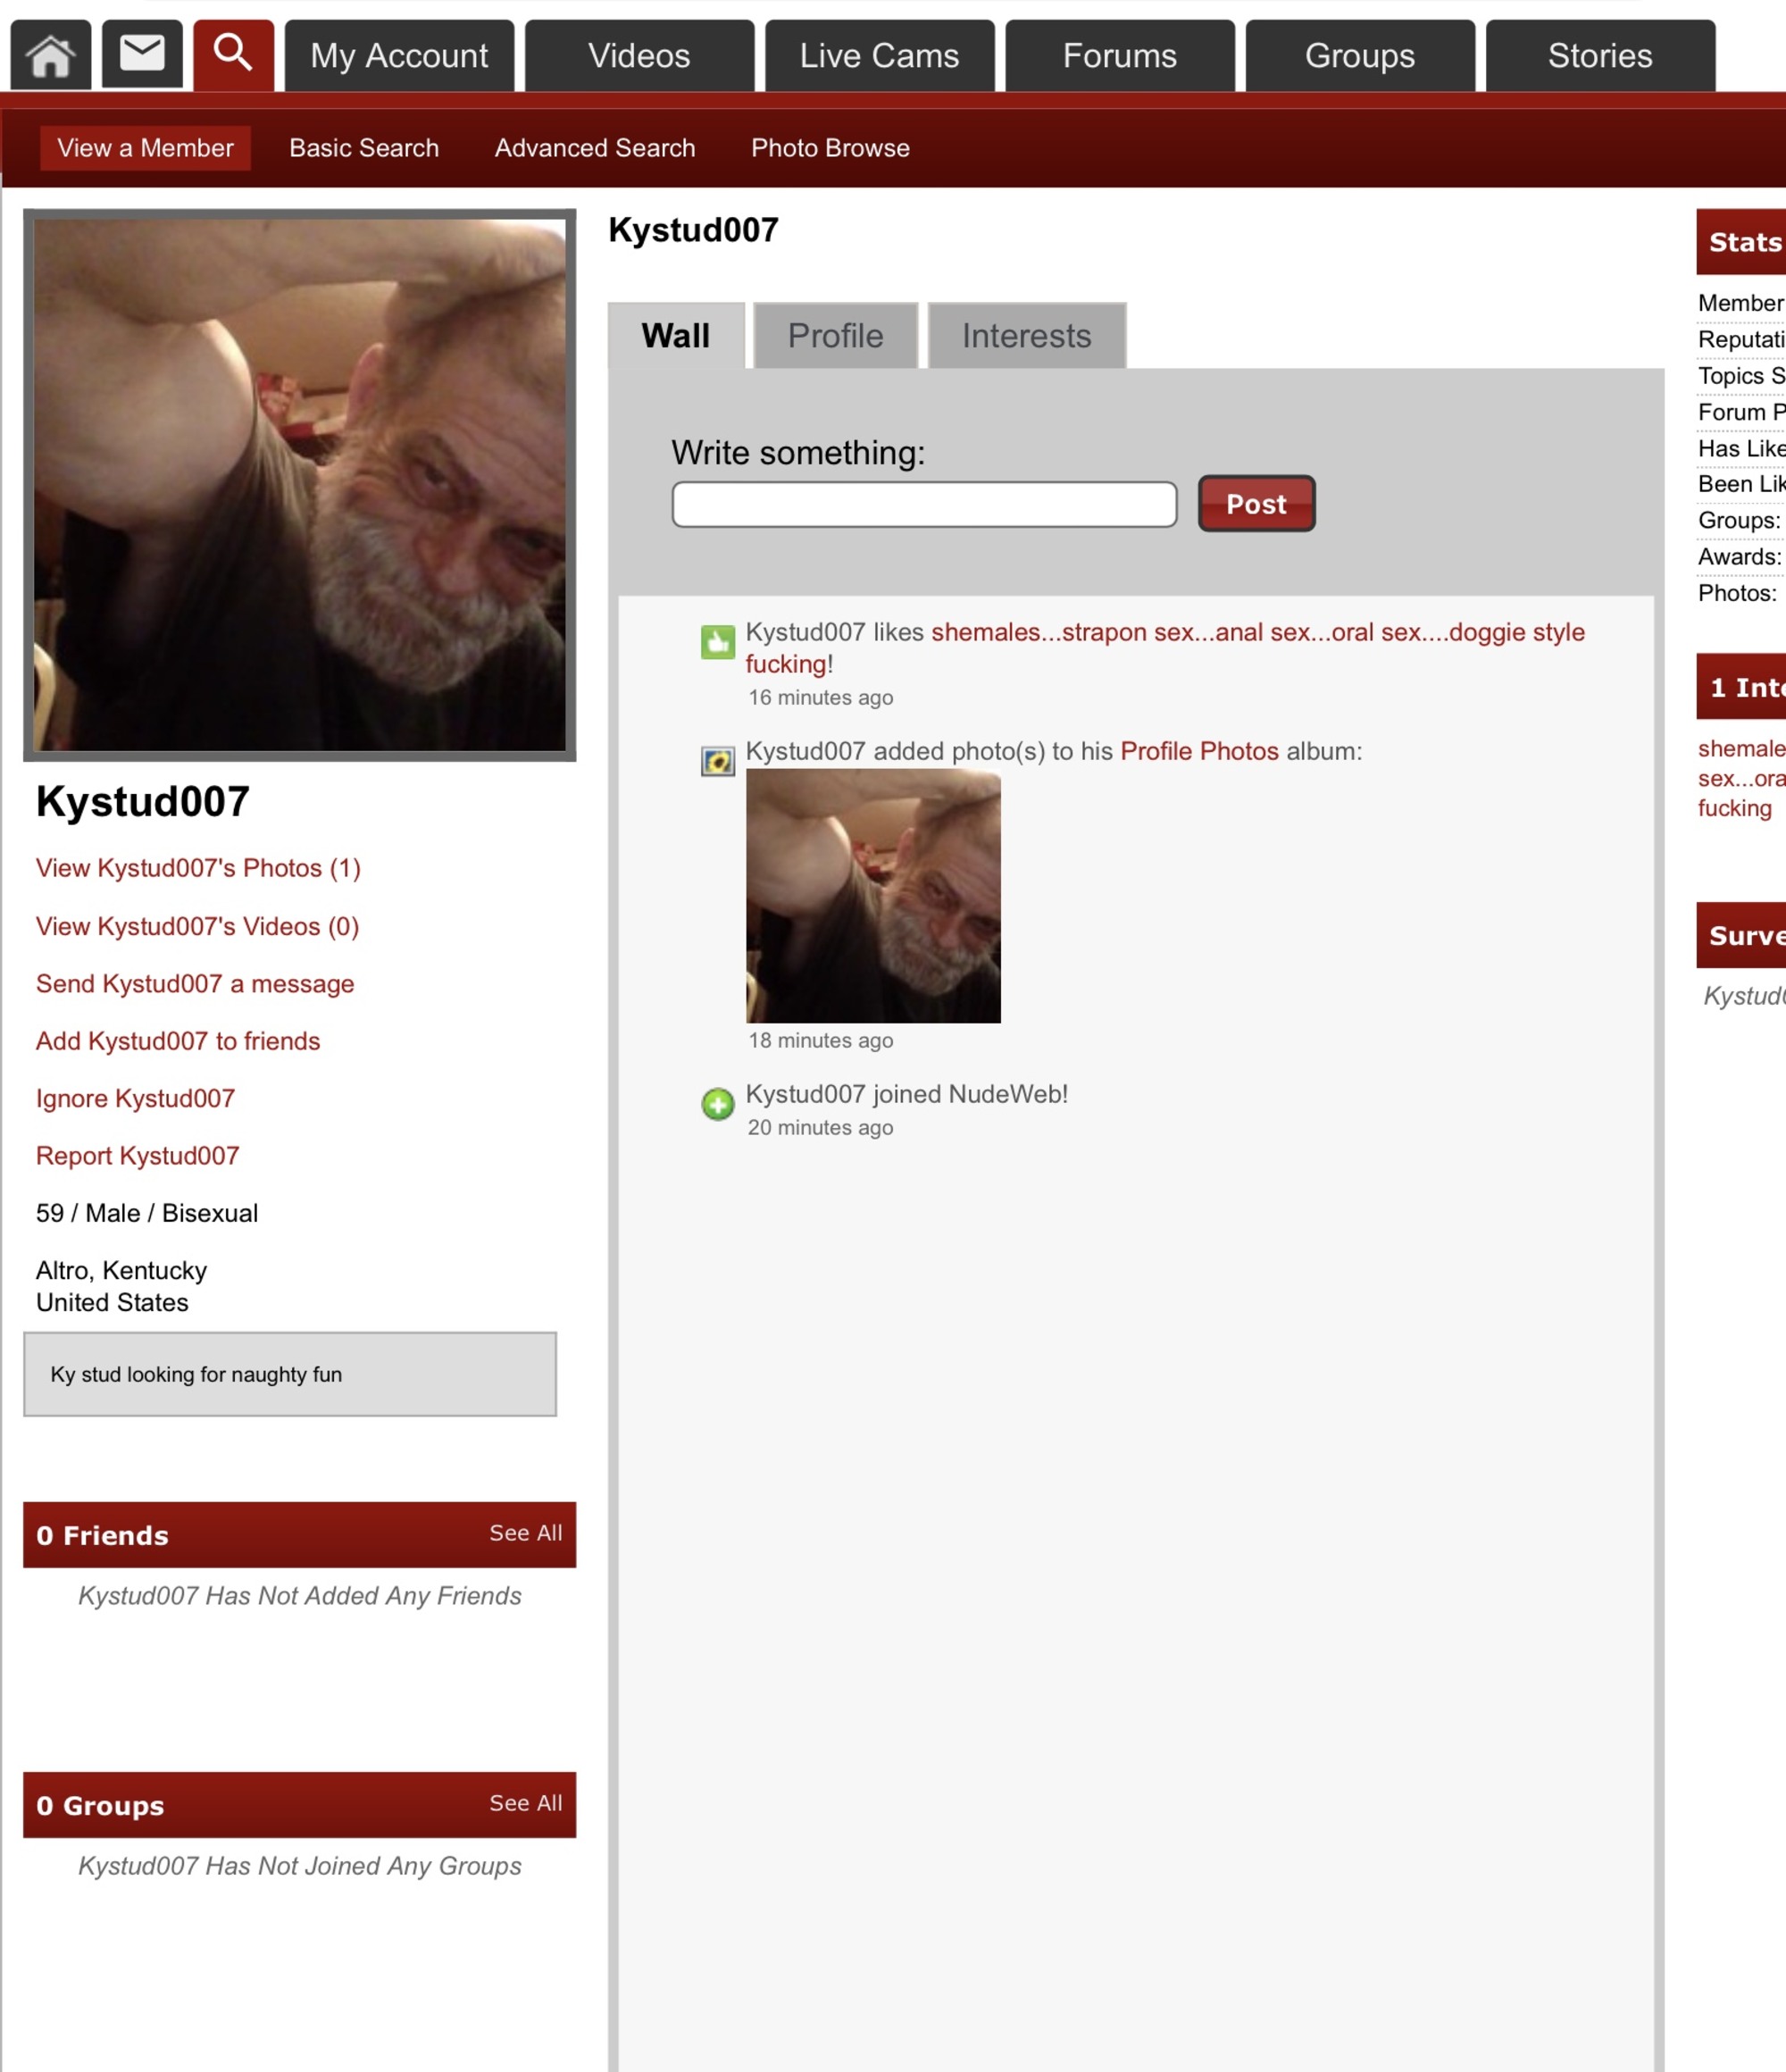Open the Live Cams section
The height and width of the screenshot is (2072, 1786).
pyautogui.click(x=879, y=56)
